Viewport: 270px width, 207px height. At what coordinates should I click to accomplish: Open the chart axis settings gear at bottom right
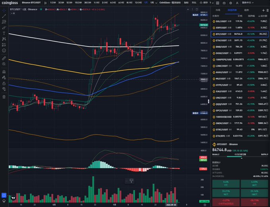tap(205, 205)
